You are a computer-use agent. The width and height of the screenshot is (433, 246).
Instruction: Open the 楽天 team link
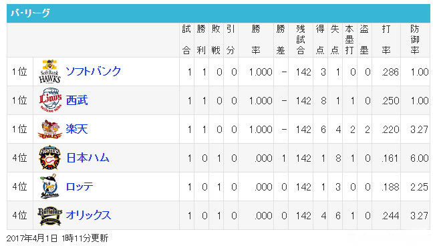77,129
